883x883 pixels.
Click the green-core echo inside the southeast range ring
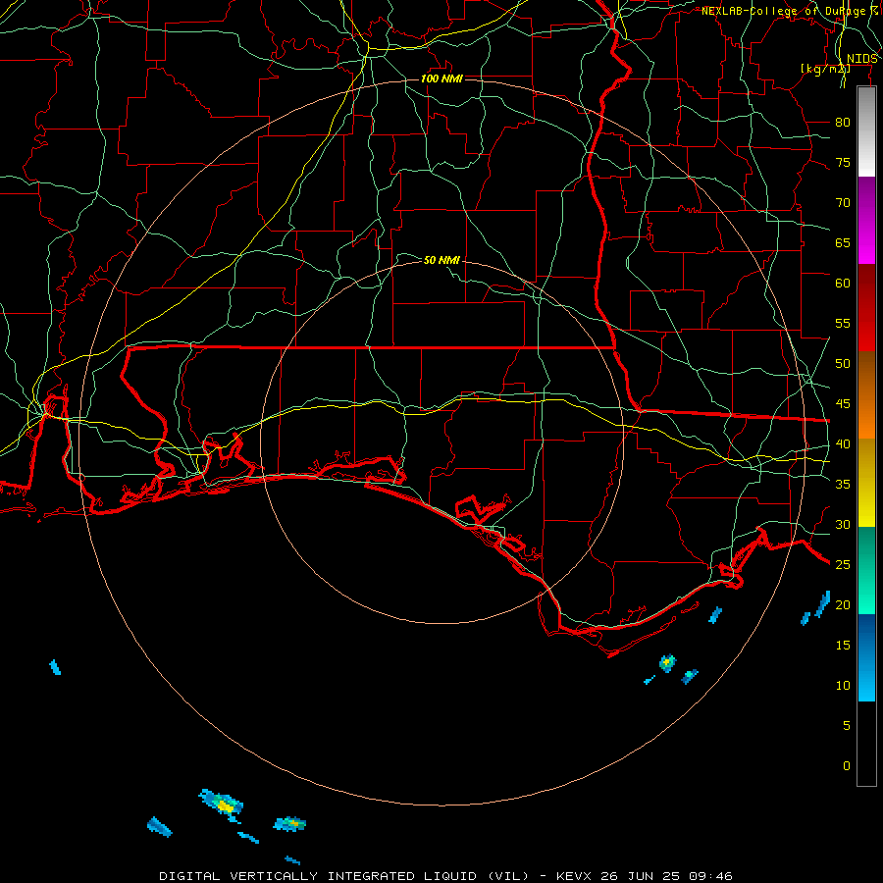pos(667,663)
